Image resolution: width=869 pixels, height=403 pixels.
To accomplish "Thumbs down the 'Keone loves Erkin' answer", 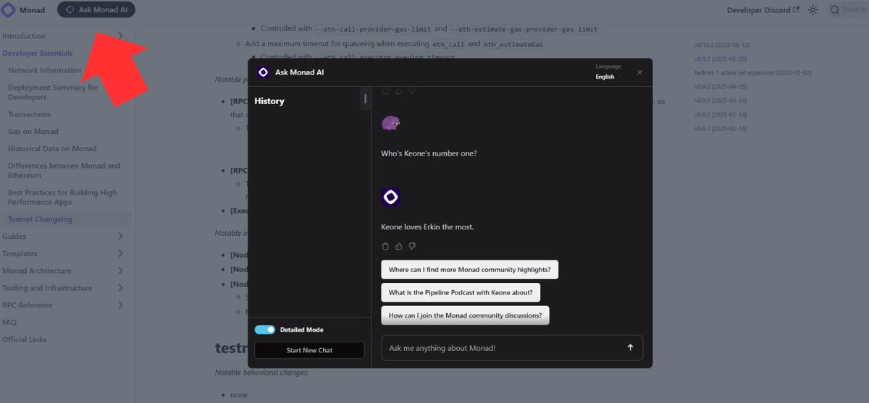I will coord(412,246).
